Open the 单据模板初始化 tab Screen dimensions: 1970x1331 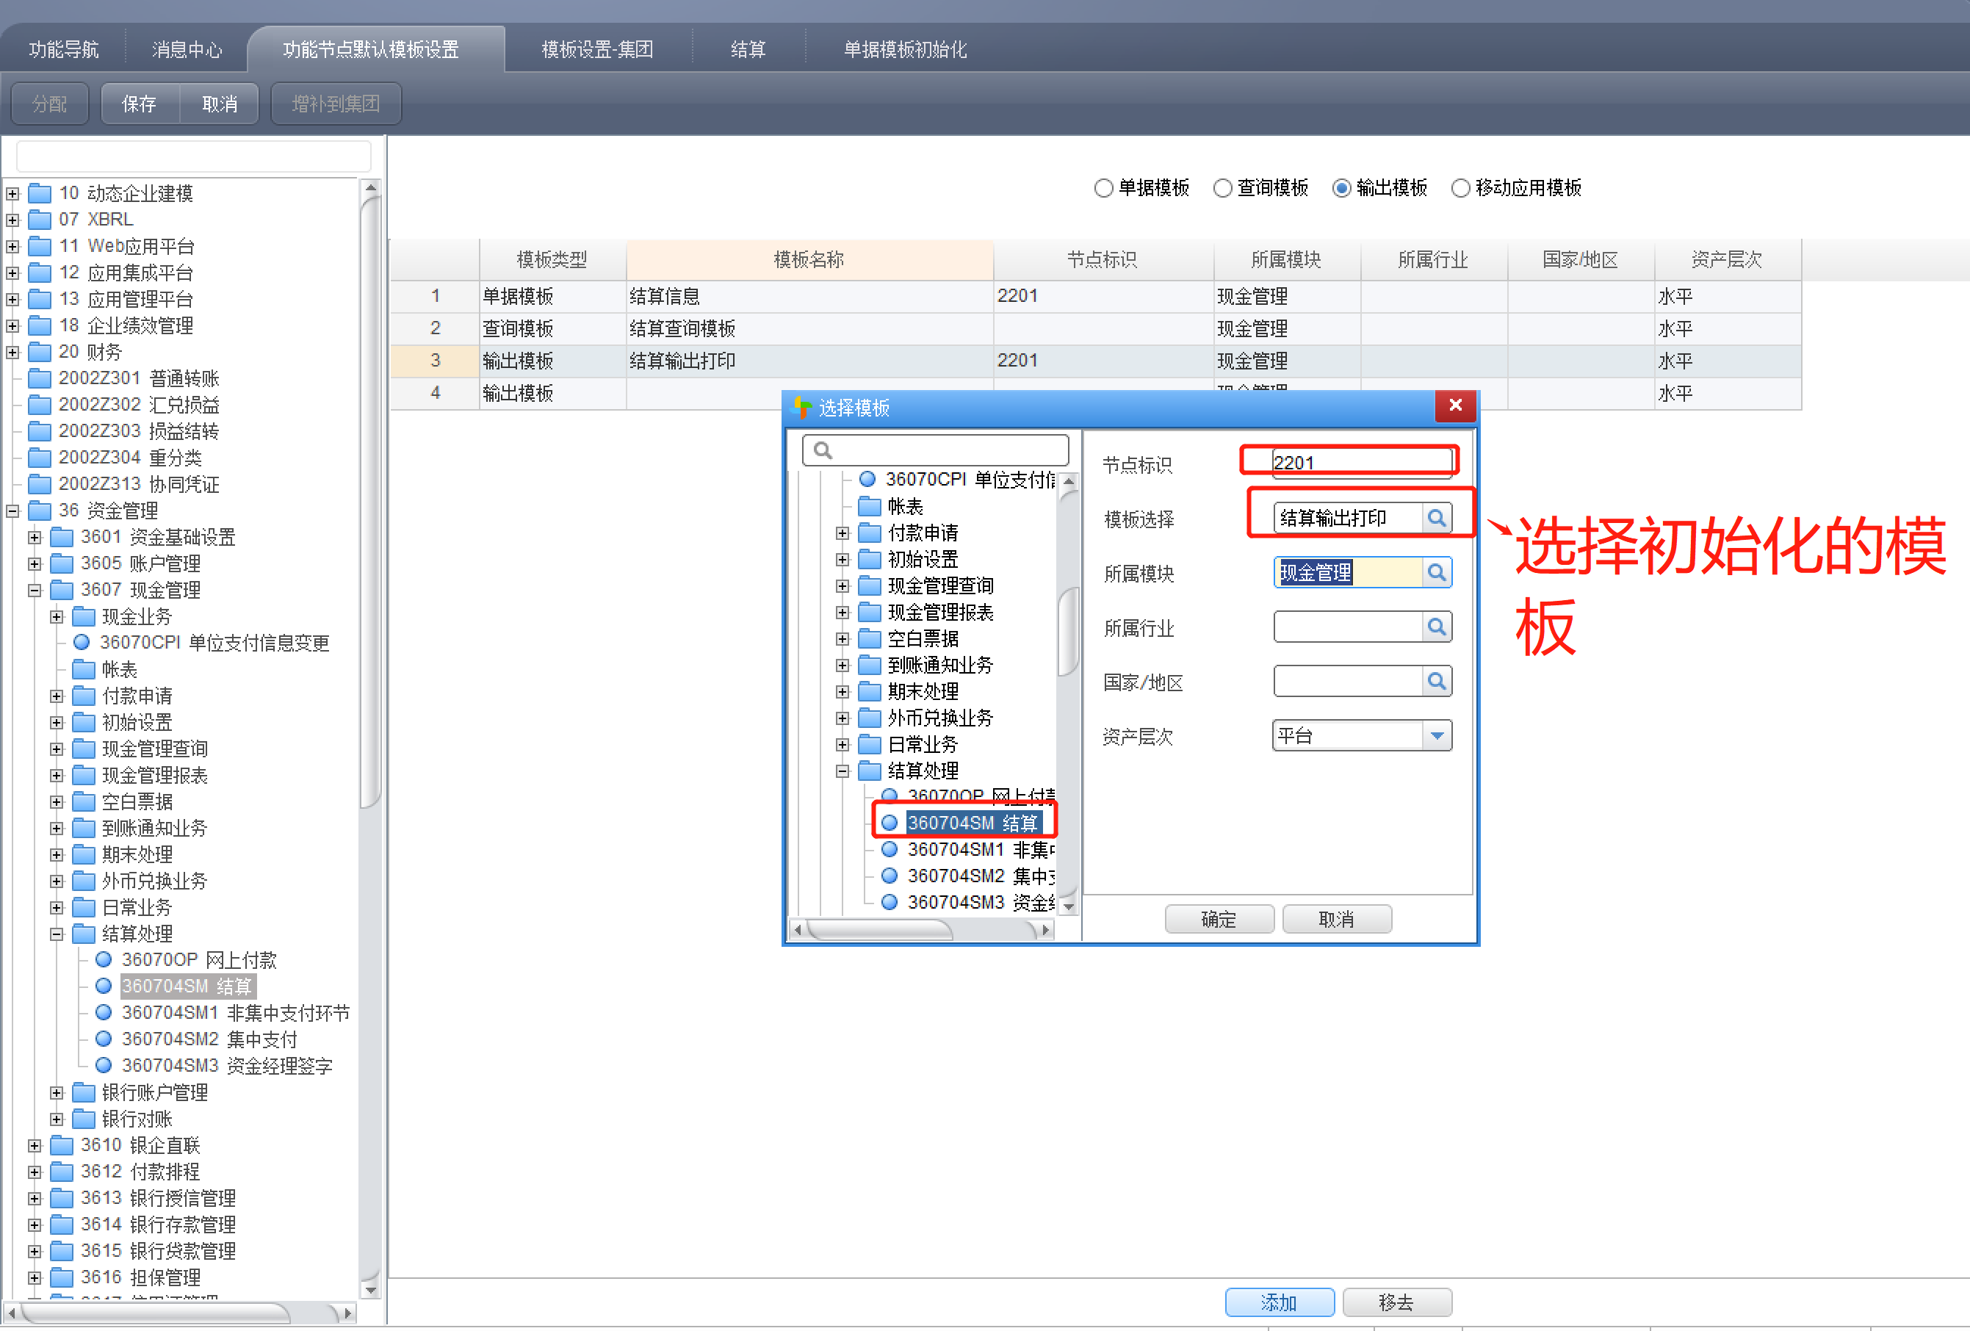tap(906, 49)
